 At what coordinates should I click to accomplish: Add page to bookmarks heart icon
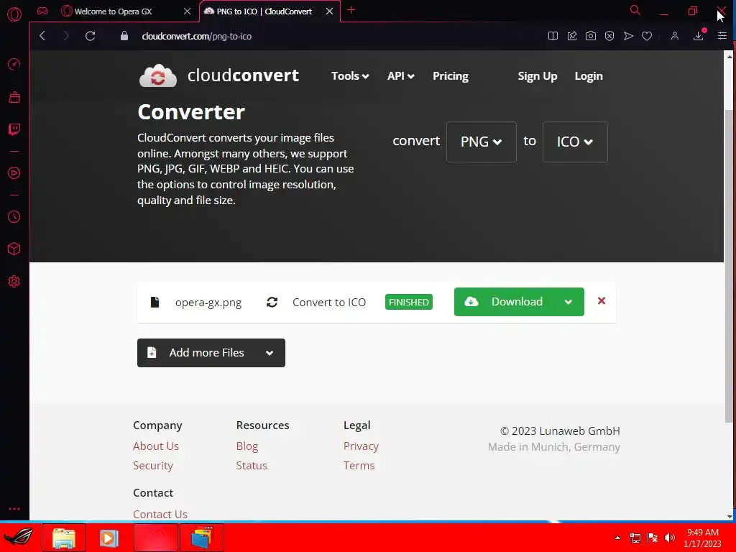647,36
